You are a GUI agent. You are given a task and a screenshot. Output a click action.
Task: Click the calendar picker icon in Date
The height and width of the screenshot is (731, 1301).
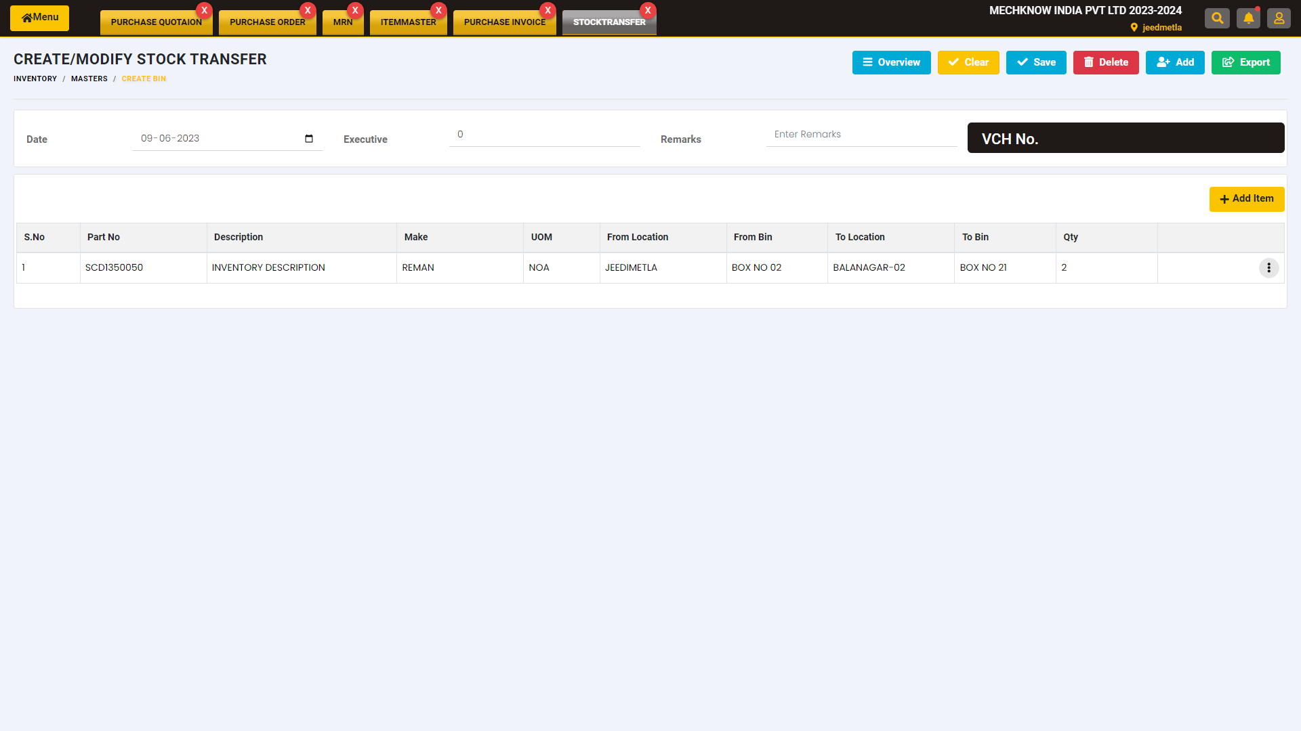point(309,139)
